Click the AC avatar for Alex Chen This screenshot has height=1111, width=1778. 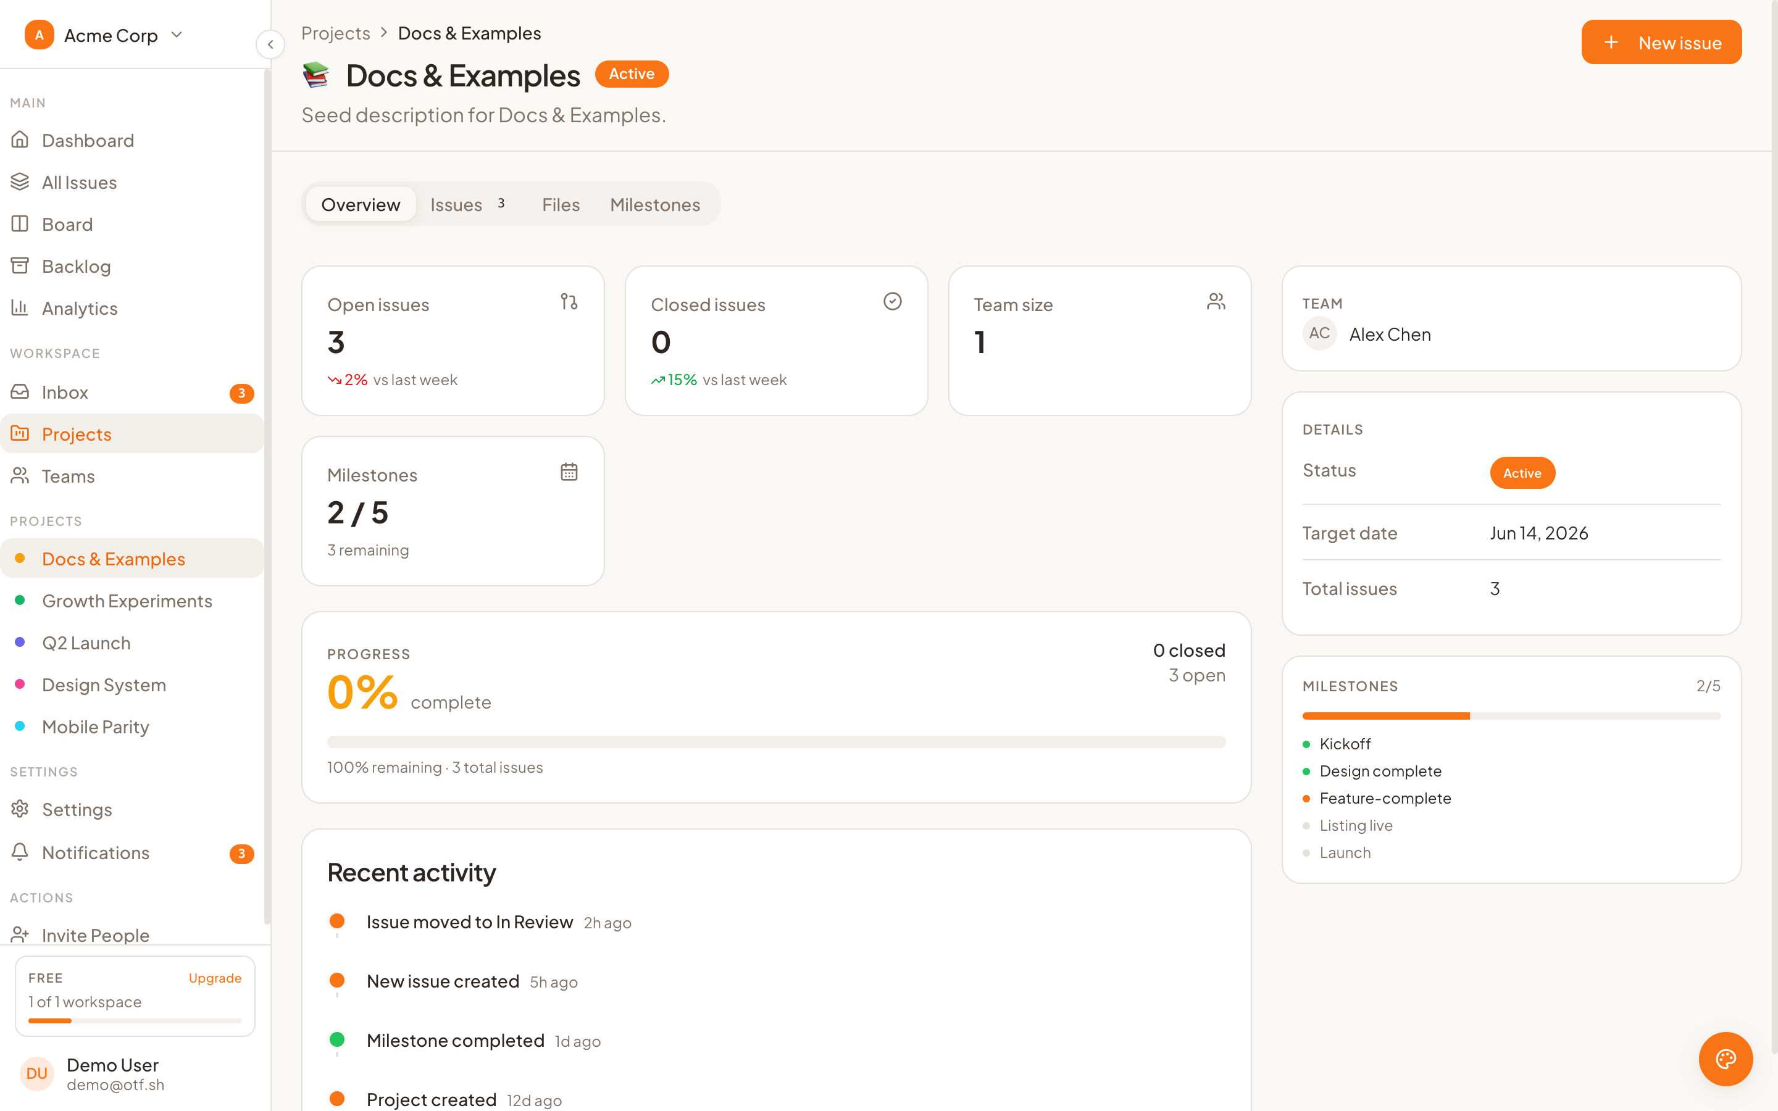coord(1319,333)
